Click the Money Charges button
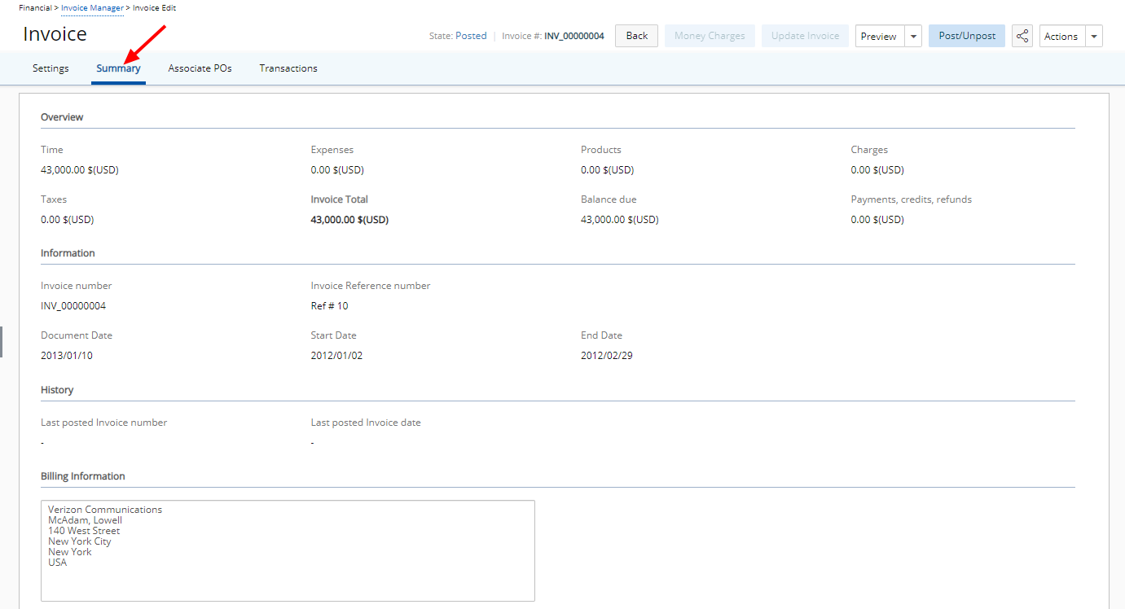1125x609 pixels. tap(710, 36)
